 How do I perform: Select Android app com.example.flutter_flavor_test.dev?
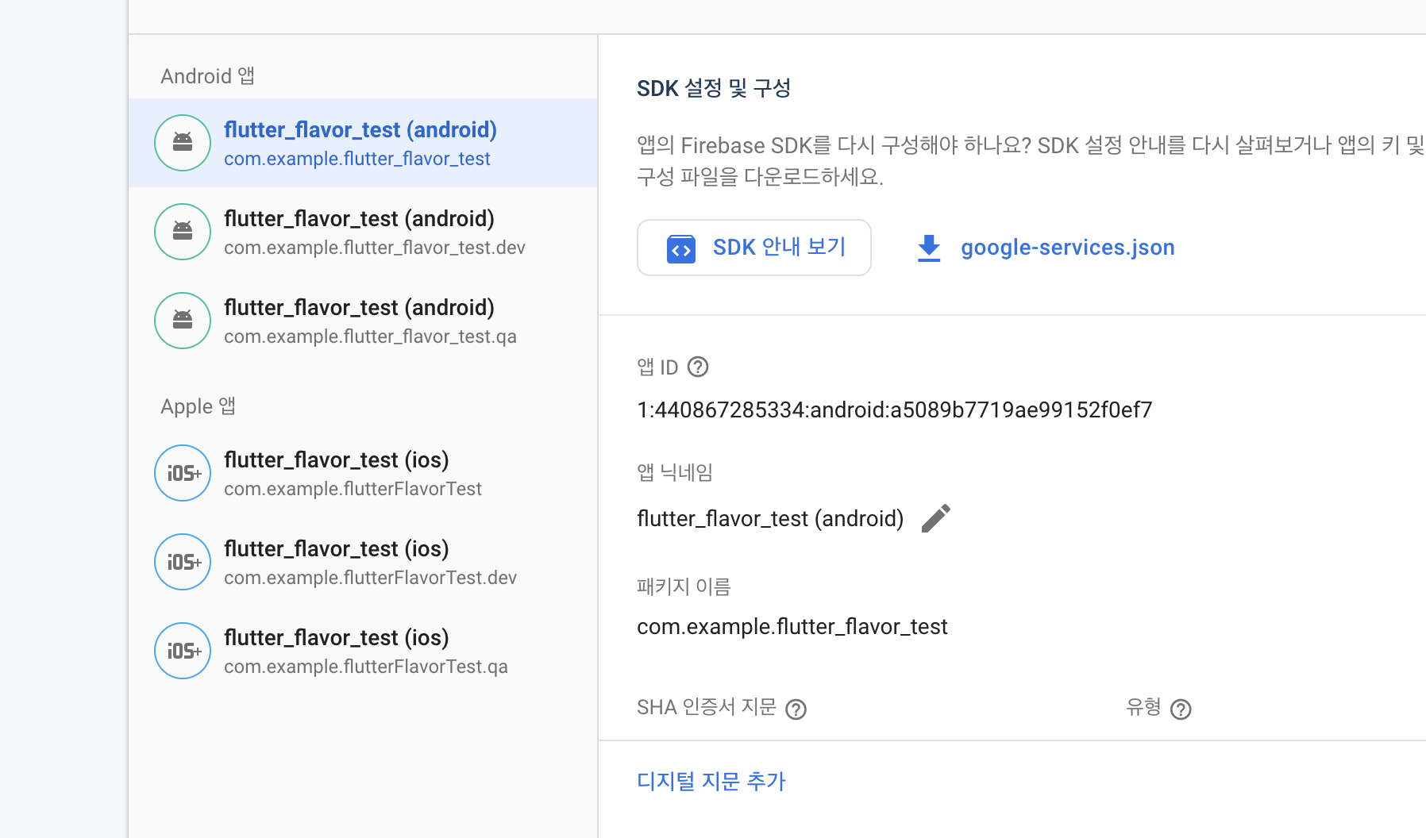click(x=363, y=232)
